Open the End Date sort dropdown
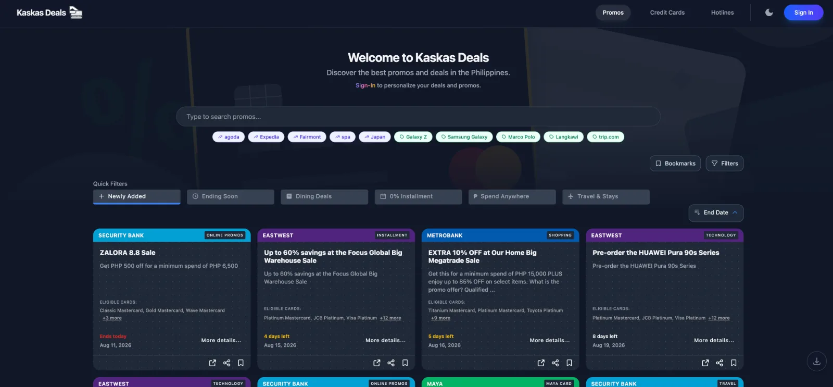833x387 pixels. pyautogui.click(x=716, y=213)
